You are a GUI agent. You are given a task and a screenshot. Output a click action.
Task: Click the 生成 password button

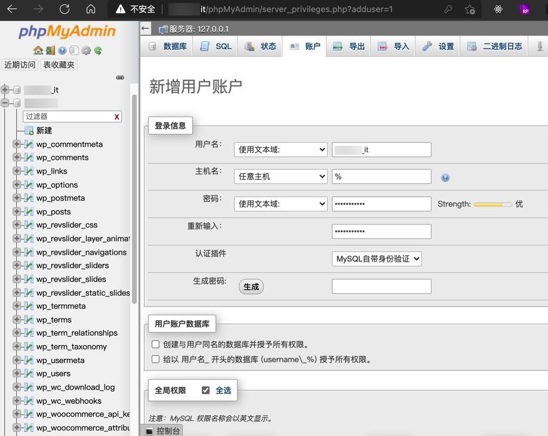click(251, 287)
